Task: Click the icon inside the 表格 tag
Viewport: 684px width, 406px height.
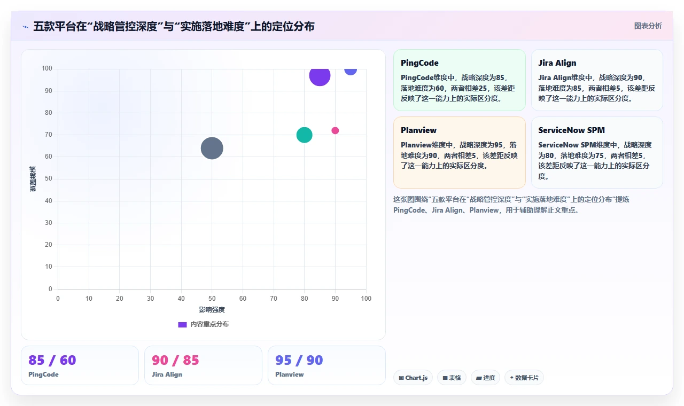Action: (x=445, y=378)
